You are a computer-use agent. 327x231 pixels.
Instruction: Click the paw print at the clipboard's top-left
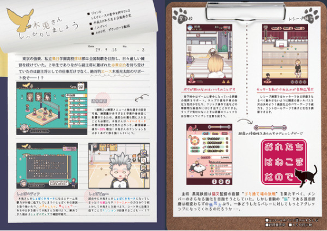coord(180,16)
